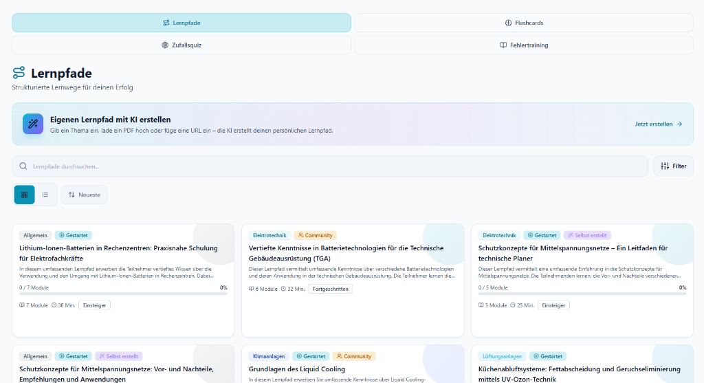This screenshot has height=383, width=704.
Task: Click Gestartet badge on Lithium-Ionen card
Action: [74, 235]
